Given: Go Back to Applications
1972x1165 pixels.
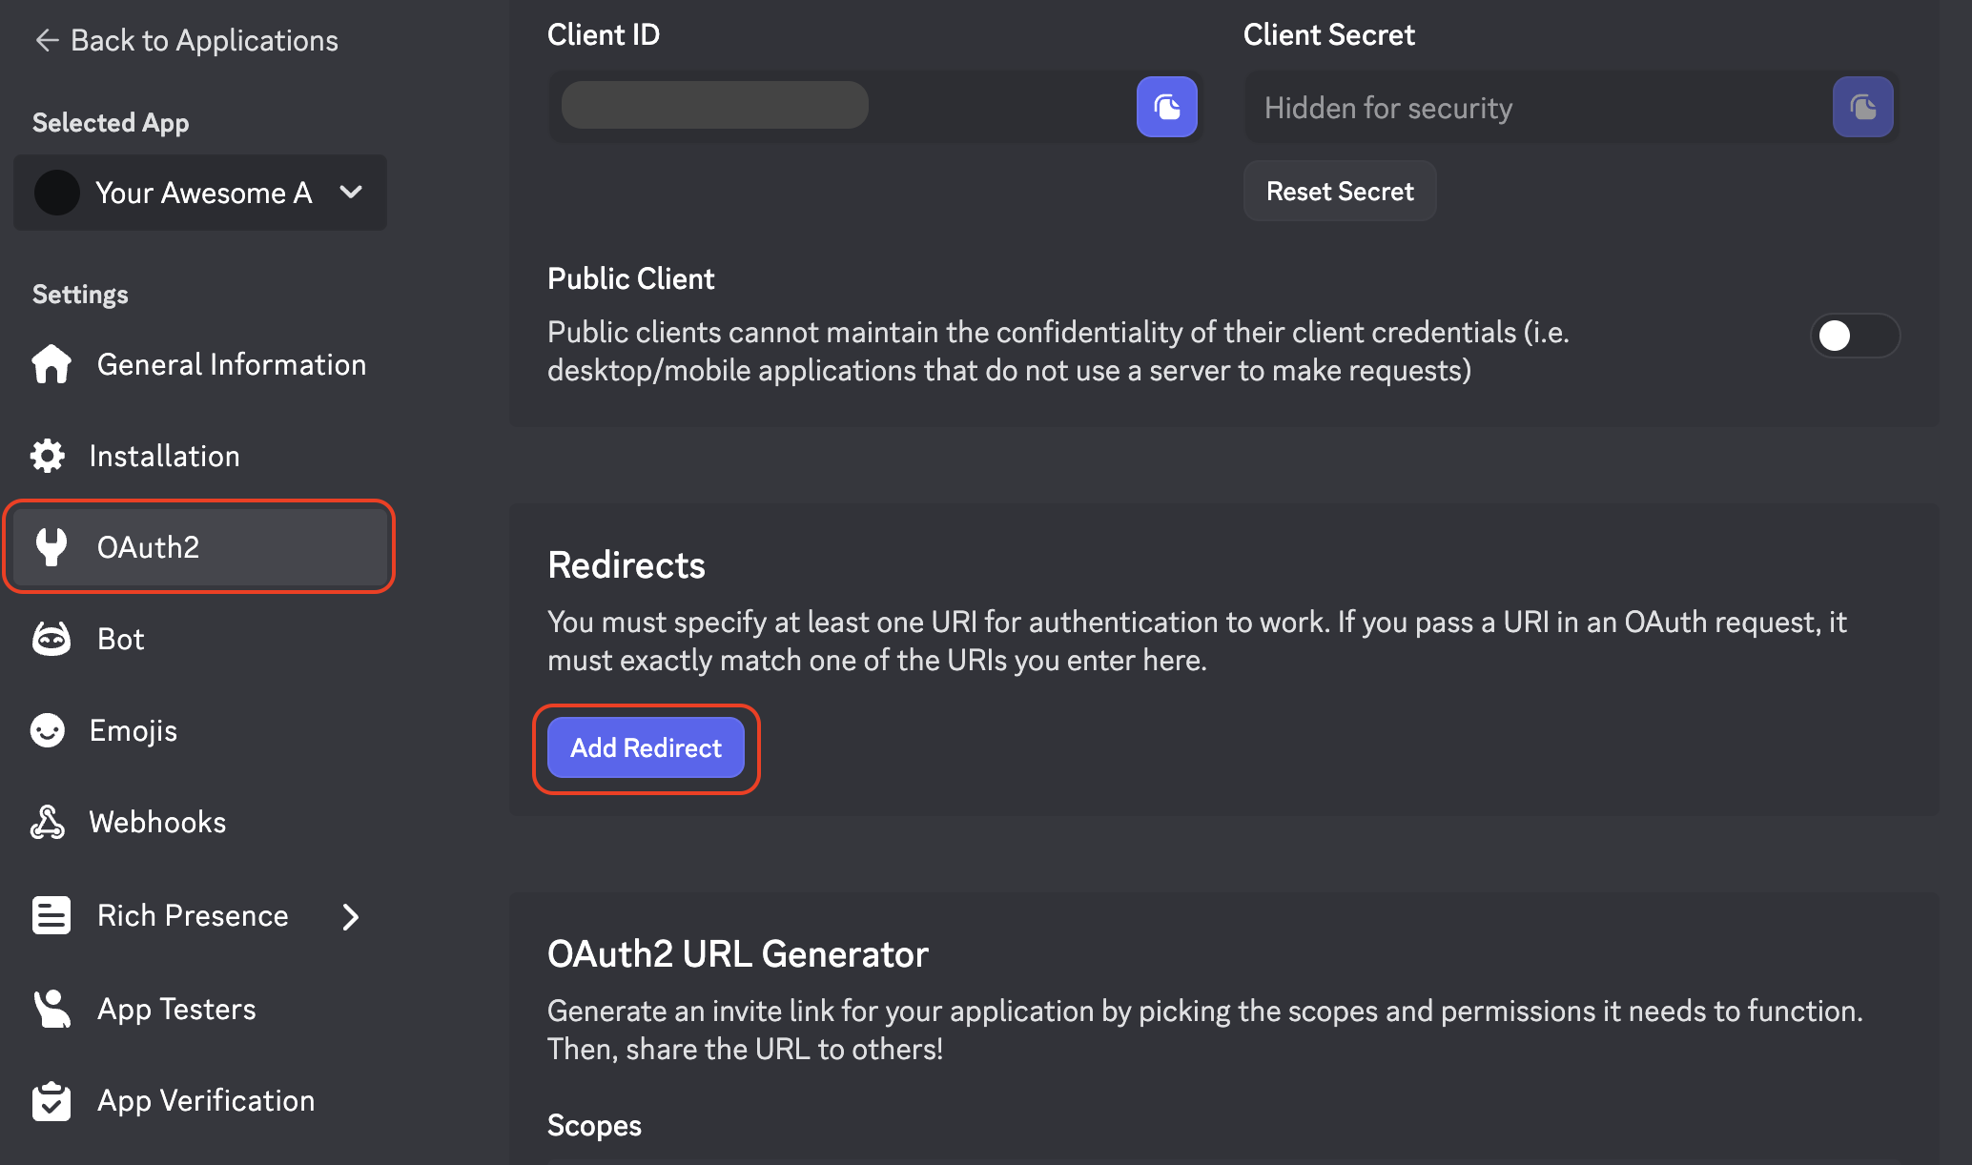Looking at the screenshot, I should point(187,40).
